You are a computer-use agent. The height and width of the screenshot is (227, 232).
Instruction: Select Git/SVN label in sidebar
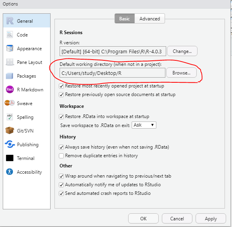[x=25, y=131]
